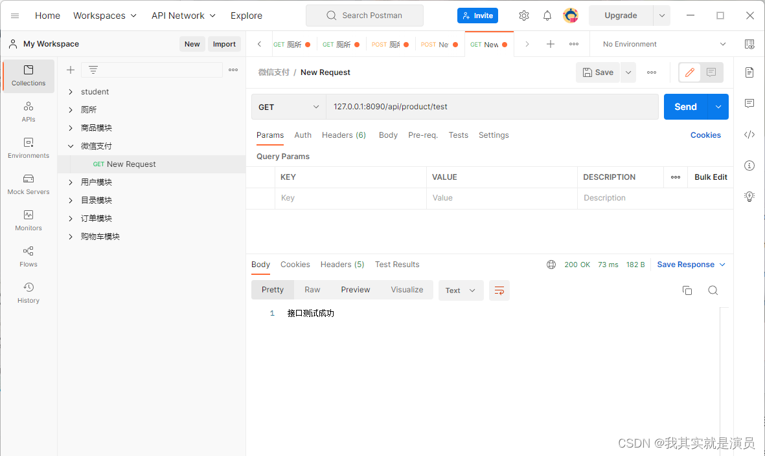765x456 pixels.
Task: Switch to Auth tab
Action: pos(303,135)
